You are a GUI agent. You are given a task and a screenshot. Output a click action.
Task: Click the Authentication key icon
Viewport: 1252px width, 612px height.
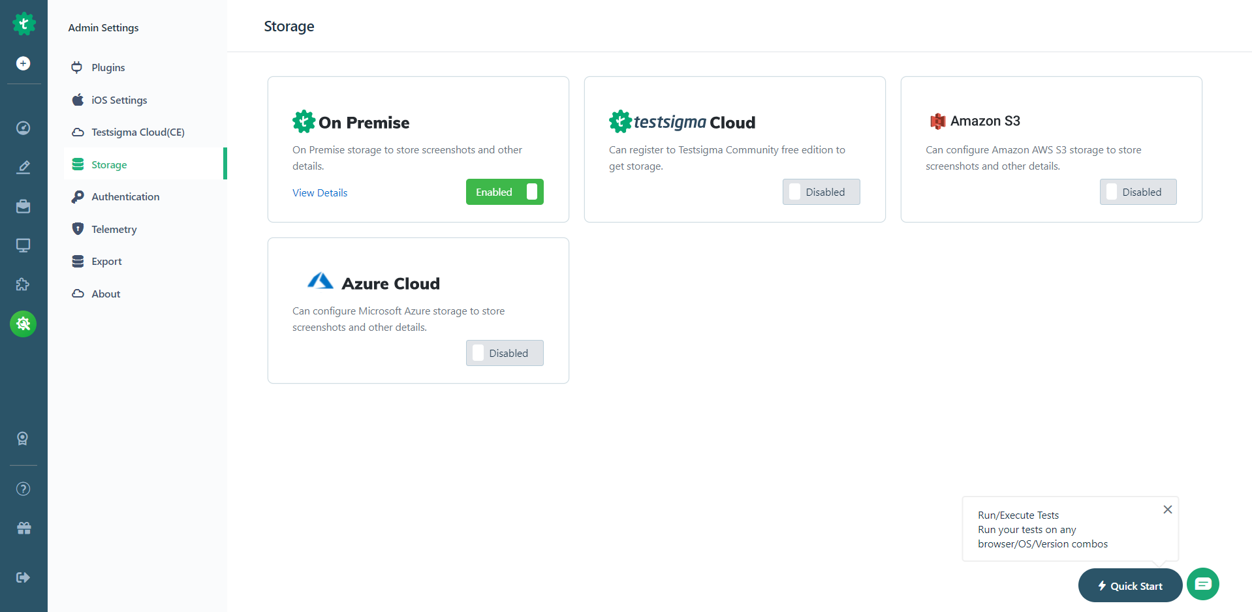(x=78, y=196)
